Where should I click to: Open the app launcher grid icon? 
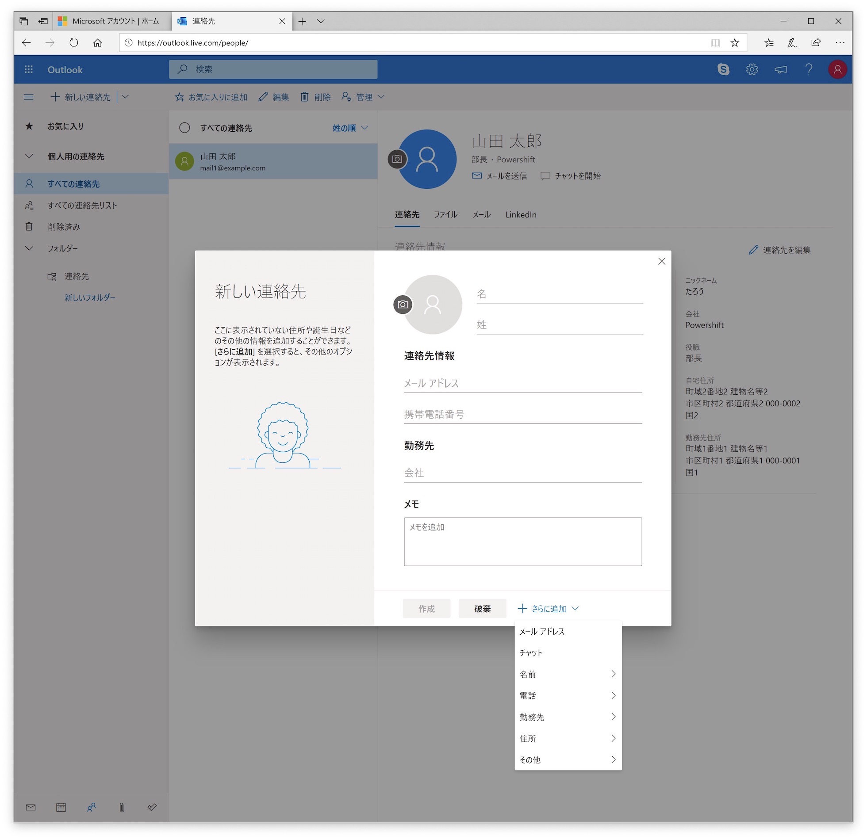click(29, 69)
